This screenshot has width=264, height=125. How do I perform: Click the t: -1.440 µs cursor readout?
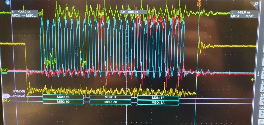click(25, 14)
